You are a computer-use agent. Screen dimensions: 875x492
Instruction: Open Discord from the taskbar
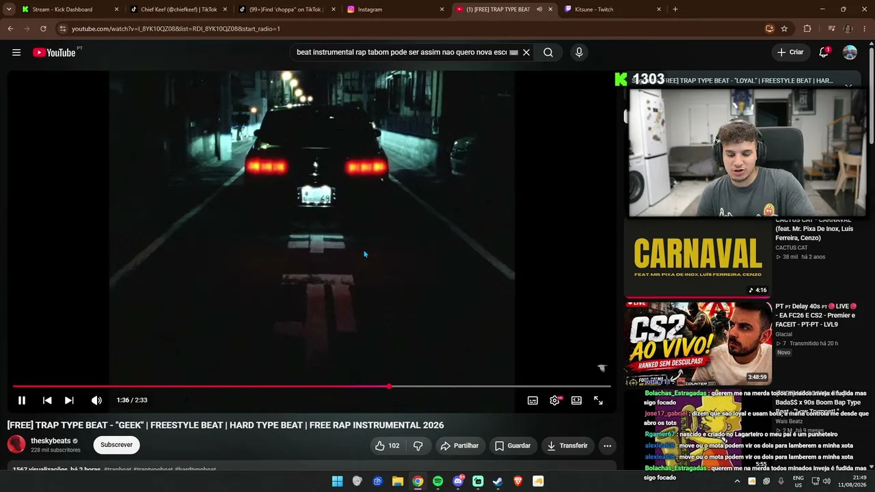click(458, 481)
